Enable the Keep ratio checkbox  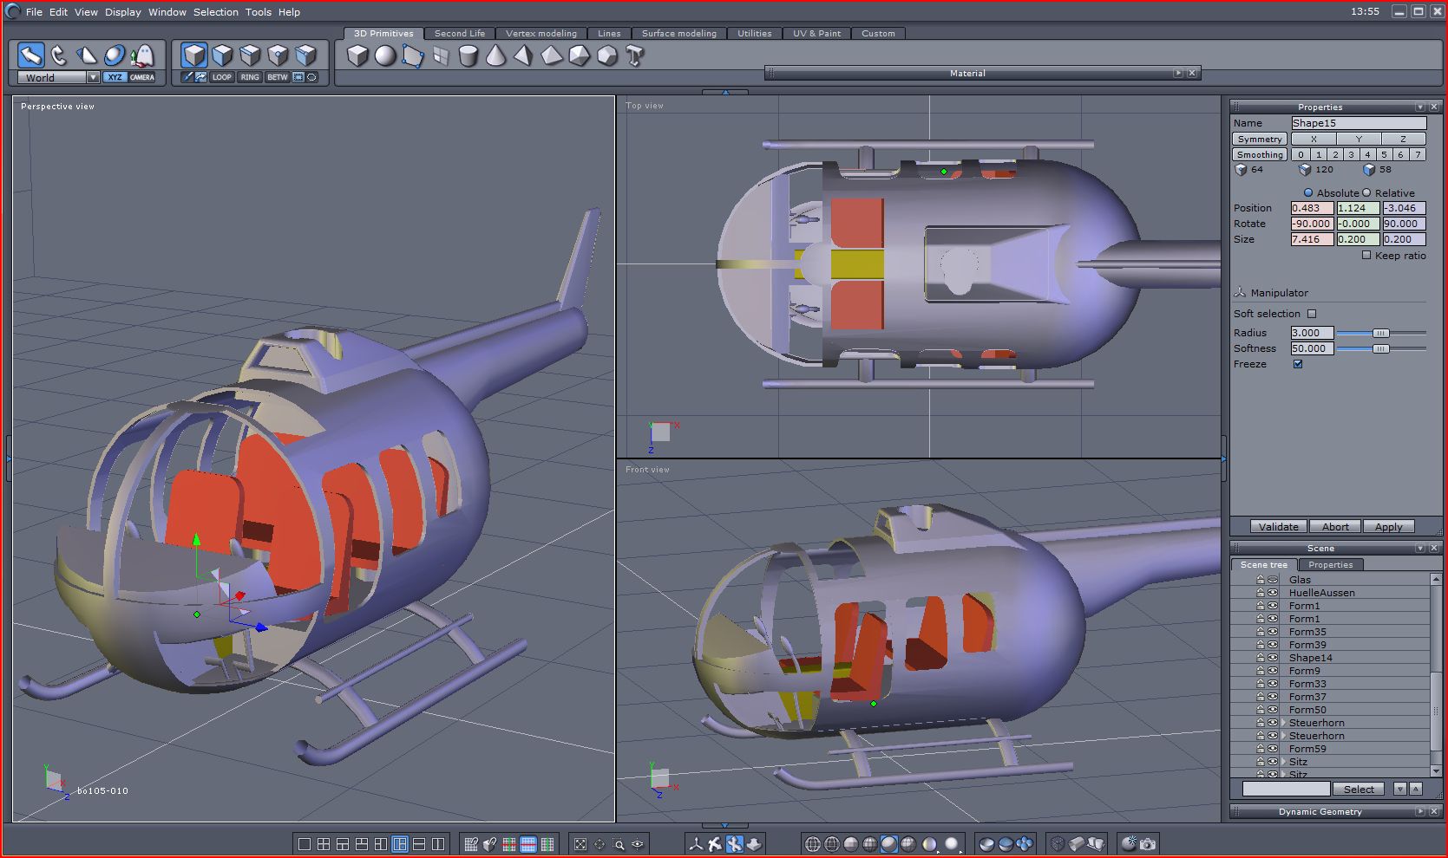pyautogui.click(x=1366, y=256)
